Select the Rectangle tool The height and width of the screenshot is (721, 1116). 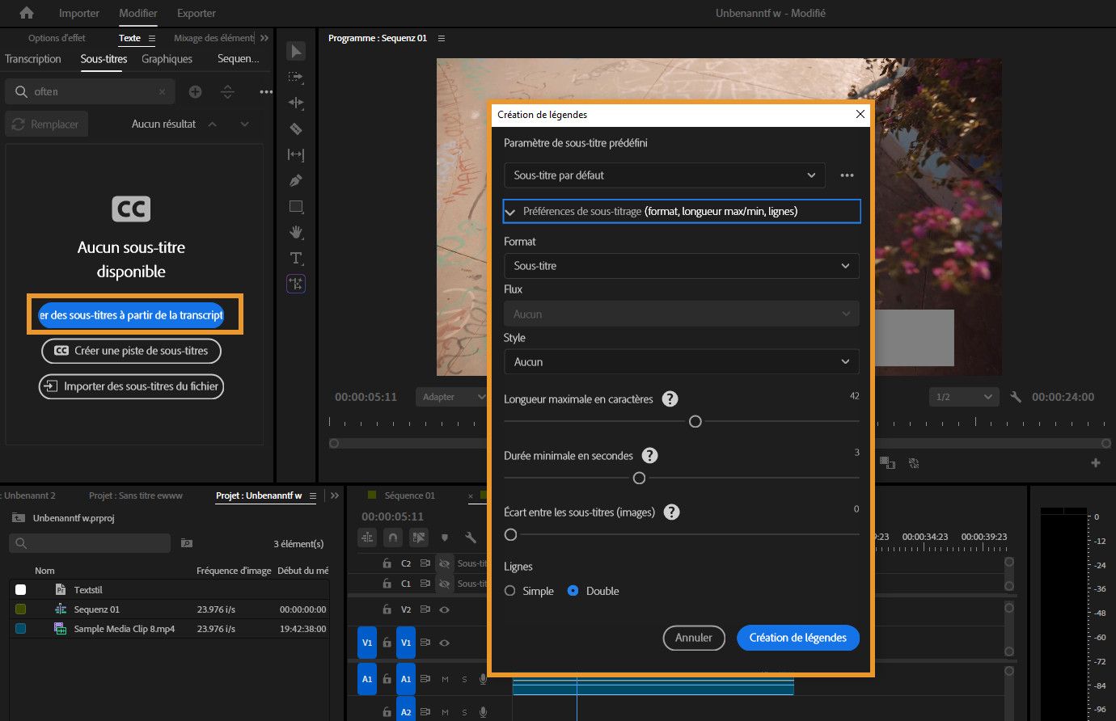coord(296,206)
